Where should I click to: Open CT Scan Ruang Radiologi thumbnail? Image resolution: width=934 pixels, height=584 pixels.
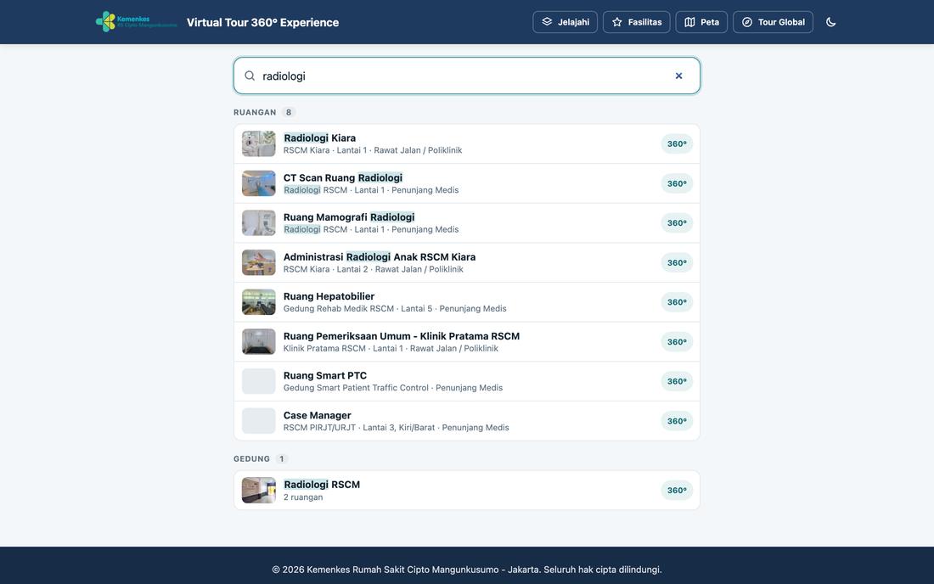[258, 183]
